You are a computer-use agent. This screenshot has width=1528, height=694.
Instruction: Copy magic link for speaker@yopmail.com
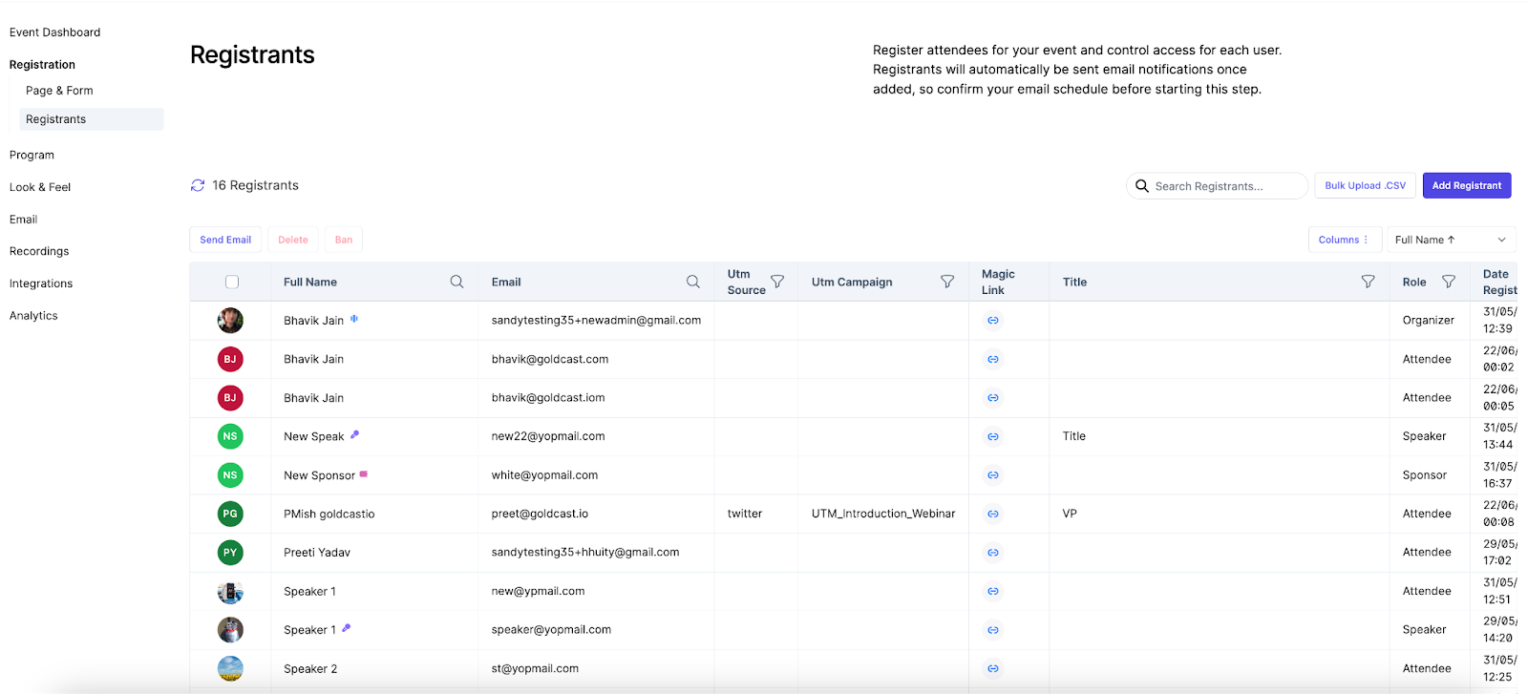click(993, 630)
